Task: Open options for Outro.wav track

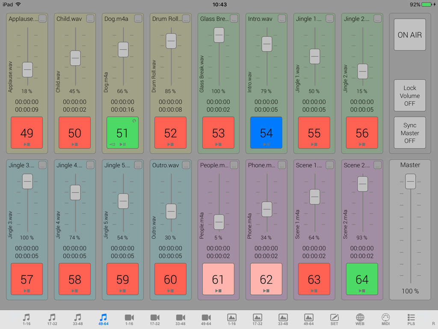Action: click(x=186, y=165)
